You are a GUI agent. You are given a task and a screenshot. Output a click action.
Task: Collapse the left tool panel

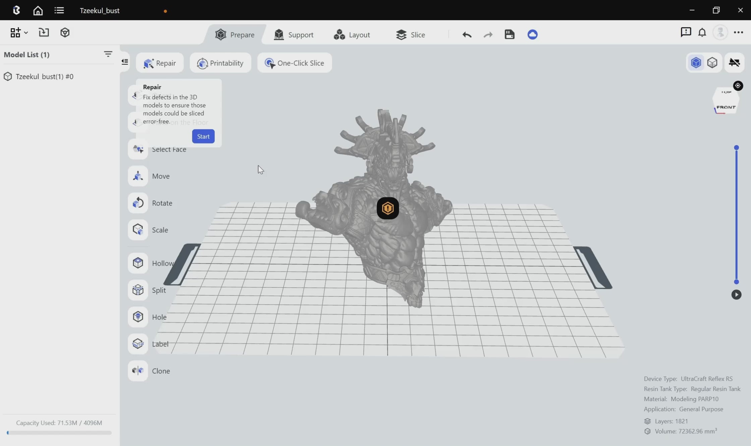[125, 62]
